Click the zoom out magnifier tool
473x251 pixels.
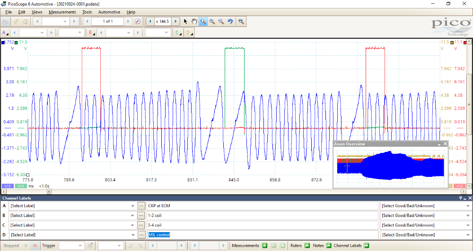coord(221,21)
